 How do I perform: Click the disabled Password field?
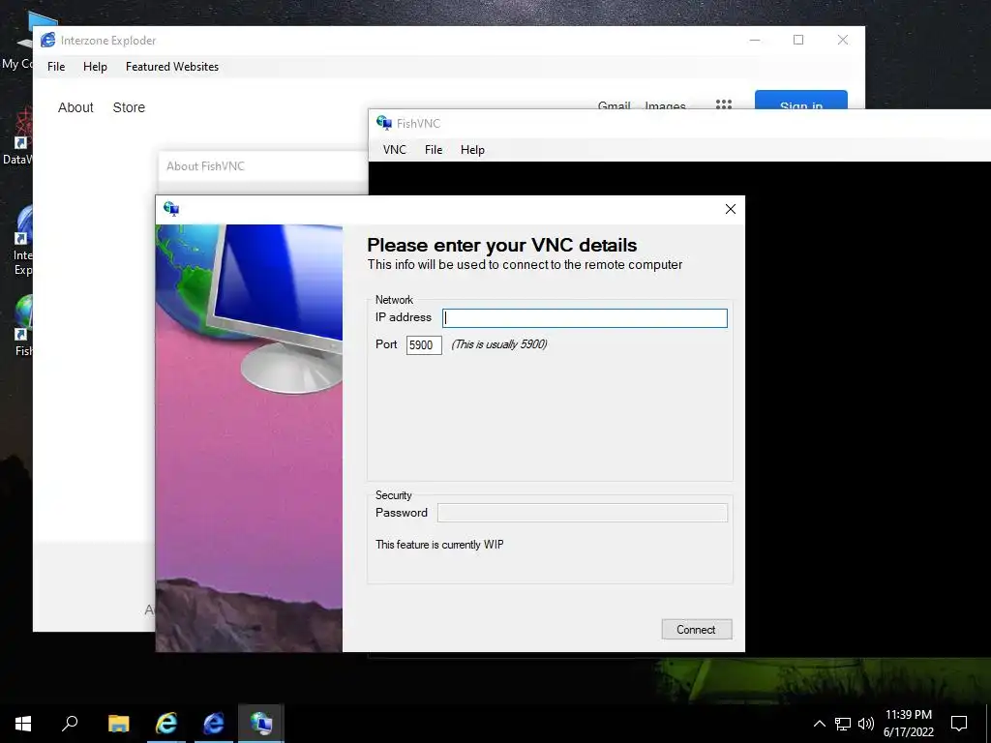[x=582, y=513]
